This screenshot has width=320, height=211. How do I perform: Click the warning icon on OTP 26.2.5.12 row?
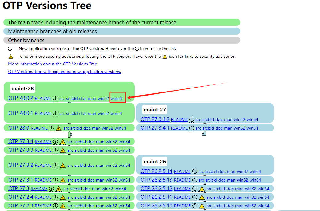(x=202, y=189)
